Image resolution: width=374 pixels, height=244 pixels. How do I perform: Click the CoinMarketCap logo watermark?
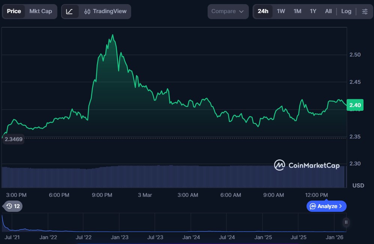click(307, 165)
